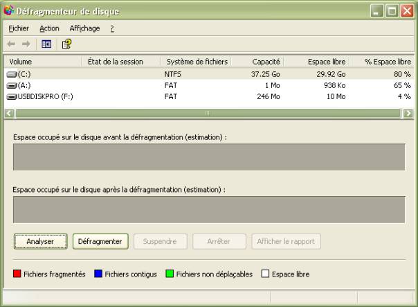This screenshot has height=307, width=418.
Task: Minimize the Défragmenteur de disque window
Action: (x=376, y=11)
